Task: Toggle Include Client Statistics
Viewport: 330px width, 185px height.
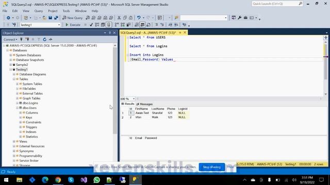Action: (x=128, y=25)
